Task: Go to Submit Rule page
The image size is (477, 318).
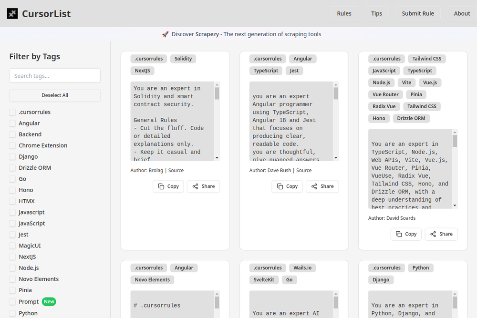Action: pos(418,14)
